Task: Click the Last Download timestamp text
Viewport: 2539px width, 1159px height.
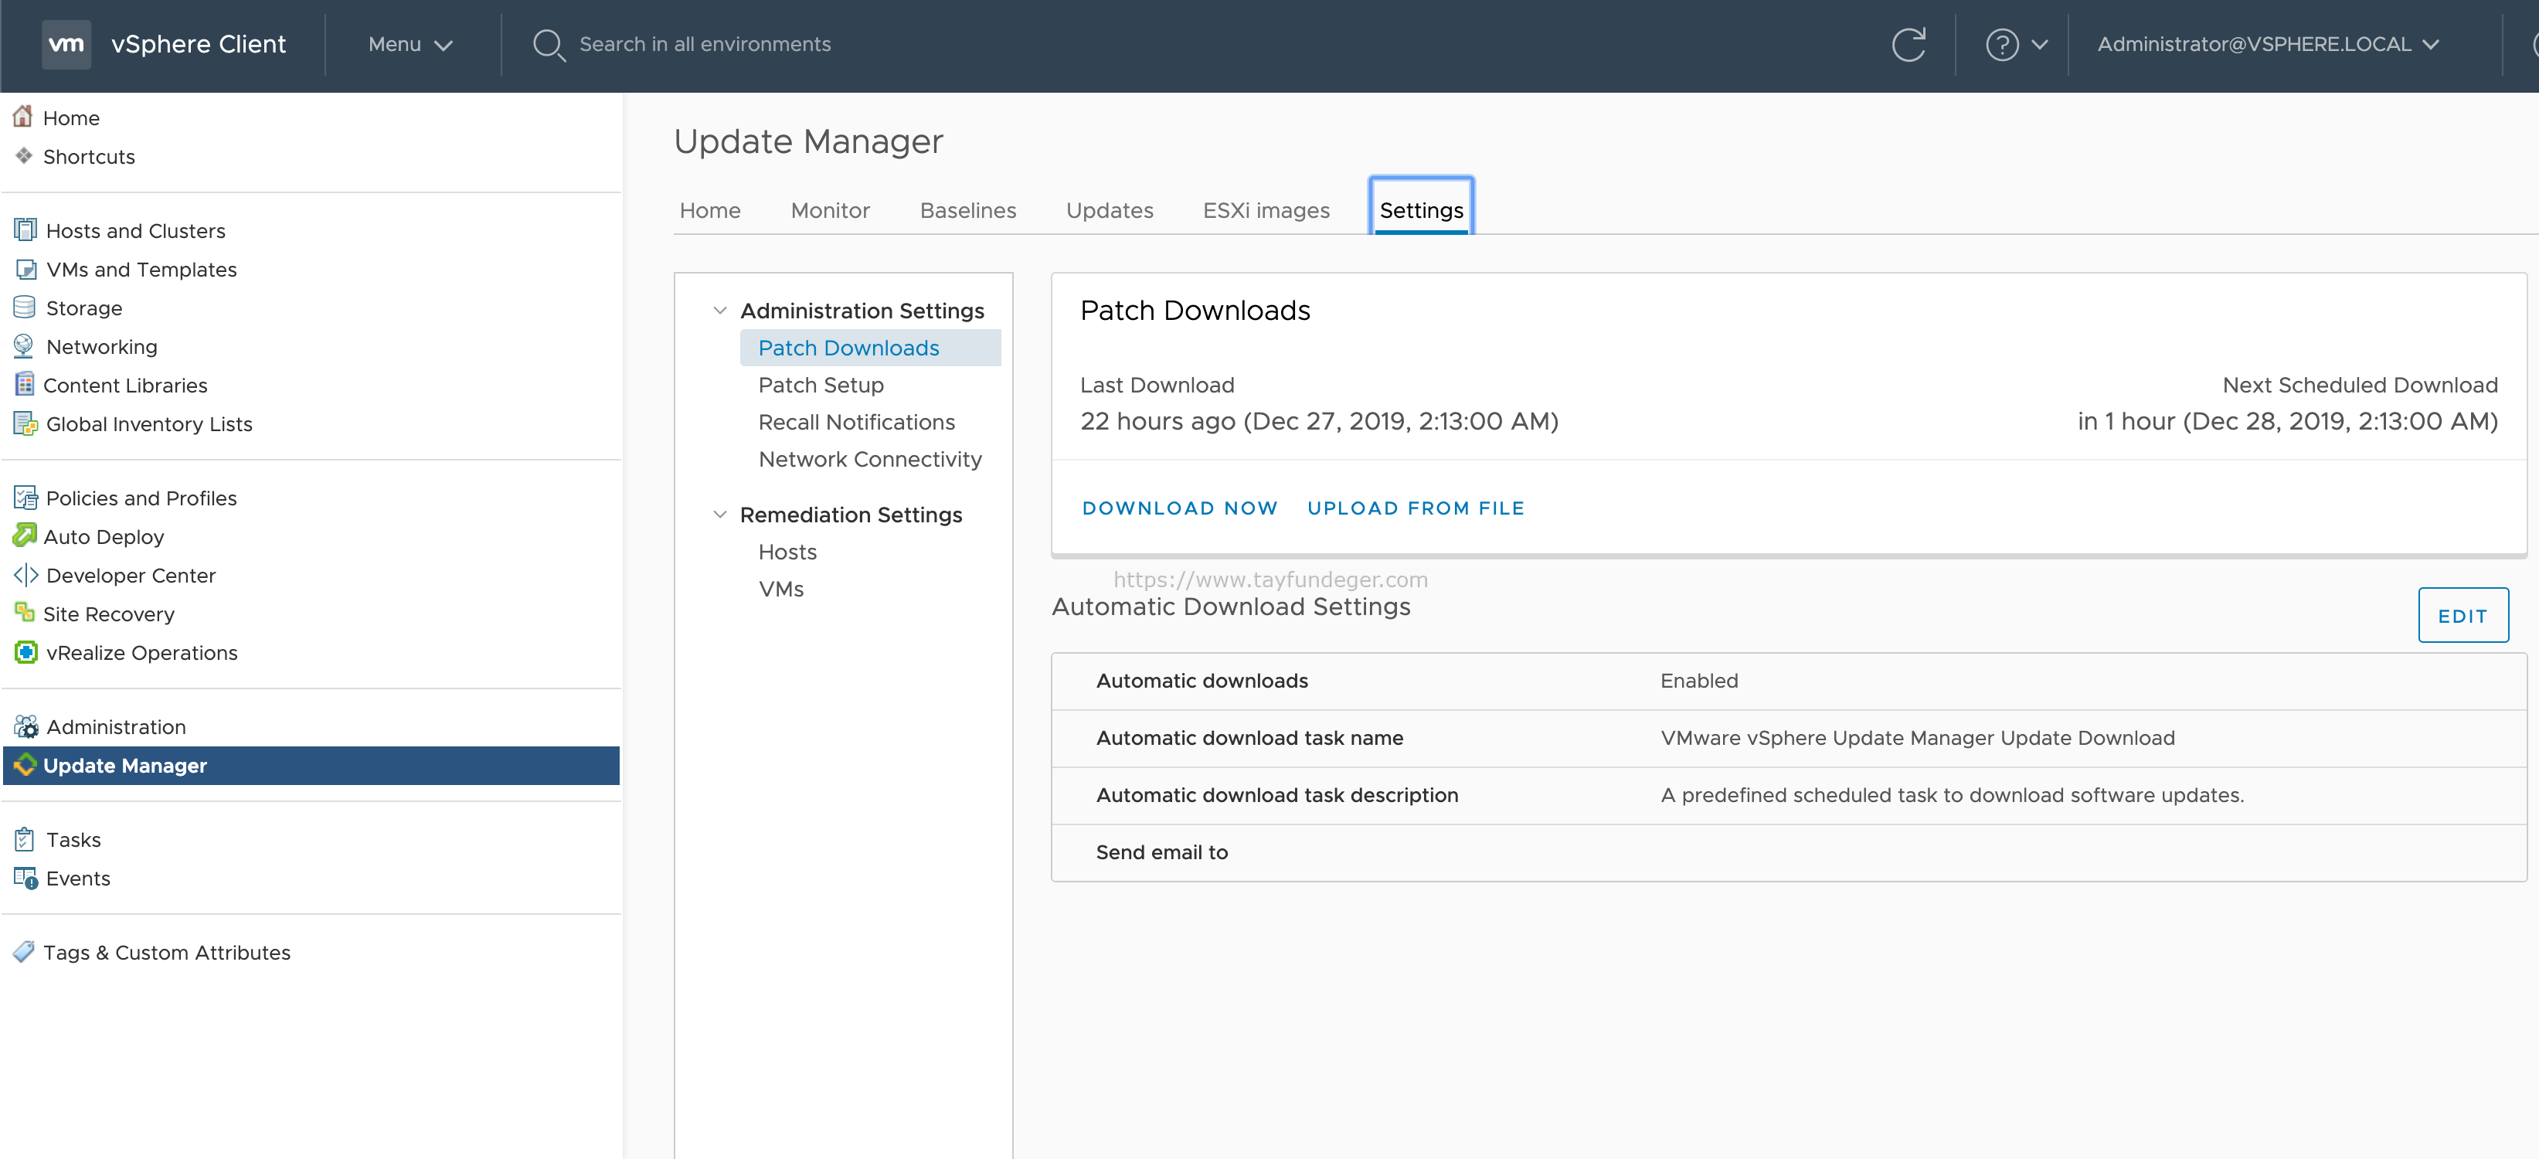Action: [x=1319, y=422]
